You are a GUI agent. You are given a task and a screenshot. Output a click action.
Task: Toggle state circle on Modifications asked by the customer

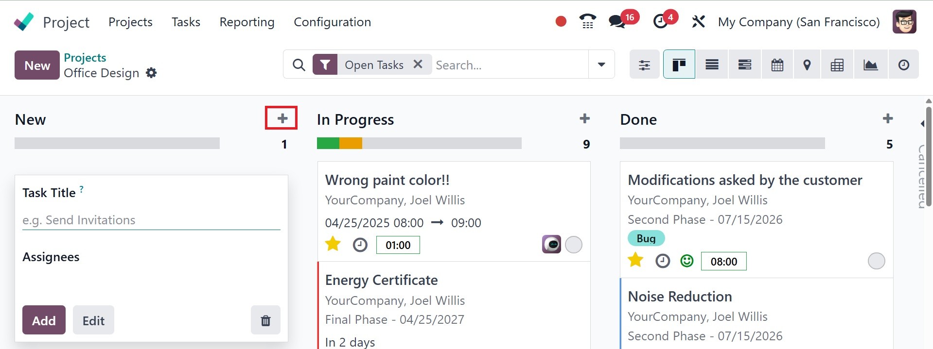(876, 261)
